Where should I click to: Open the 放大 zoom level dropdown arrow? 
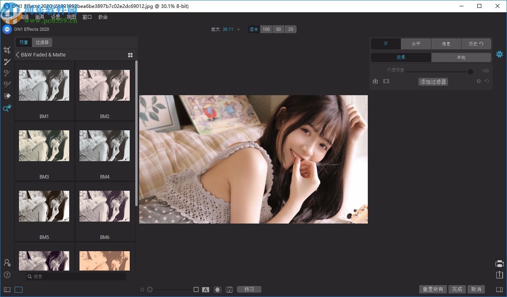point(238,30)
